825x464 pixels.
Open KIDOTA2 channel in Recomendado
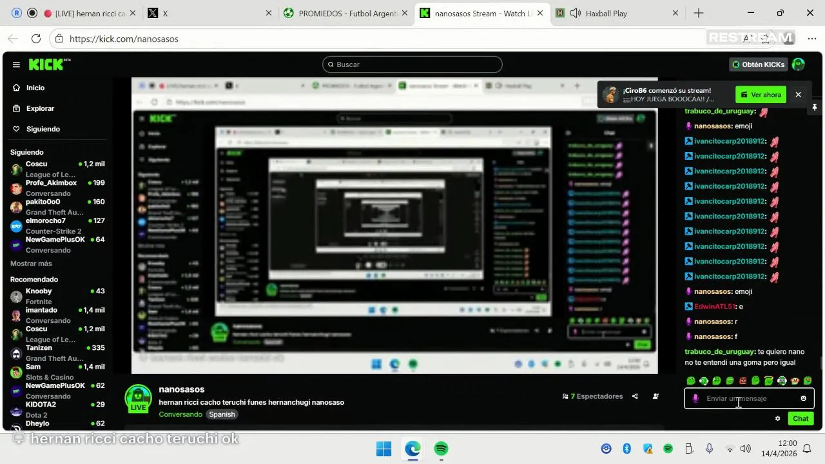pyautogui.click(x=57, y=409)
